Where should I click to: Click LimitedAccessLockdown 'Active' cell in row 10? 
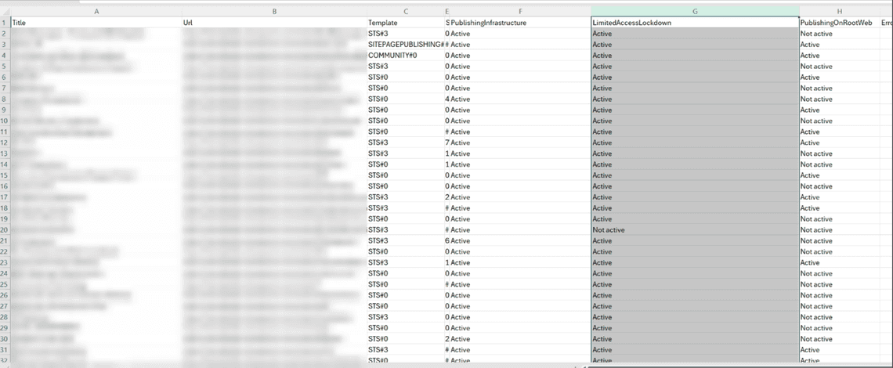point(695,121)
